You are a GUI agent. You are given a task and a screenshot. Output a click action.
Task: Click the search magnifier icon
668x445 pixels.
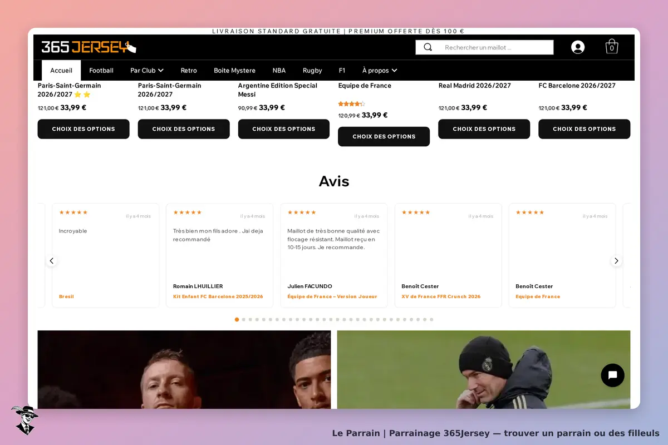[428, 47]
